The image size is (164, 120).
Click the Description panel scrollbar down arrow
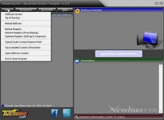click(161, 111)
